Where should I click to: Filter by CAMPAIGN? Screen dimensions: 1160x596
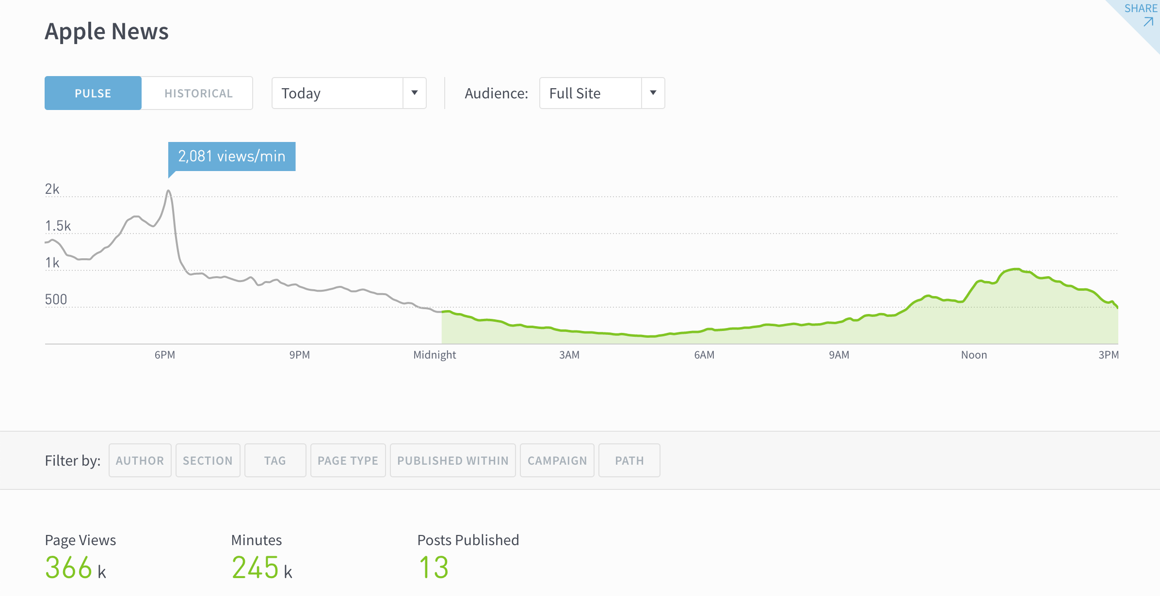[x=557, y=460]
